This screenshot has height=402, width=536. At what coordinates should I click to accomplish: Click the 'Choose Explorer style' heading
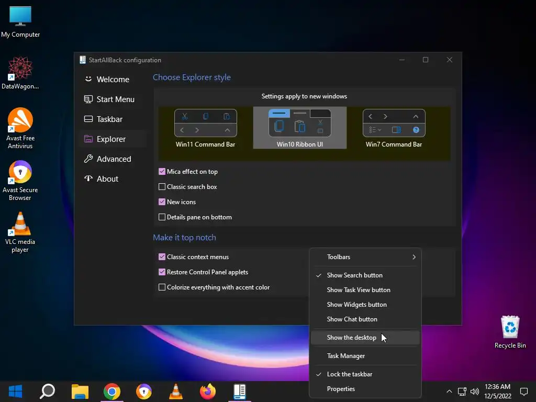click(192, 77)
